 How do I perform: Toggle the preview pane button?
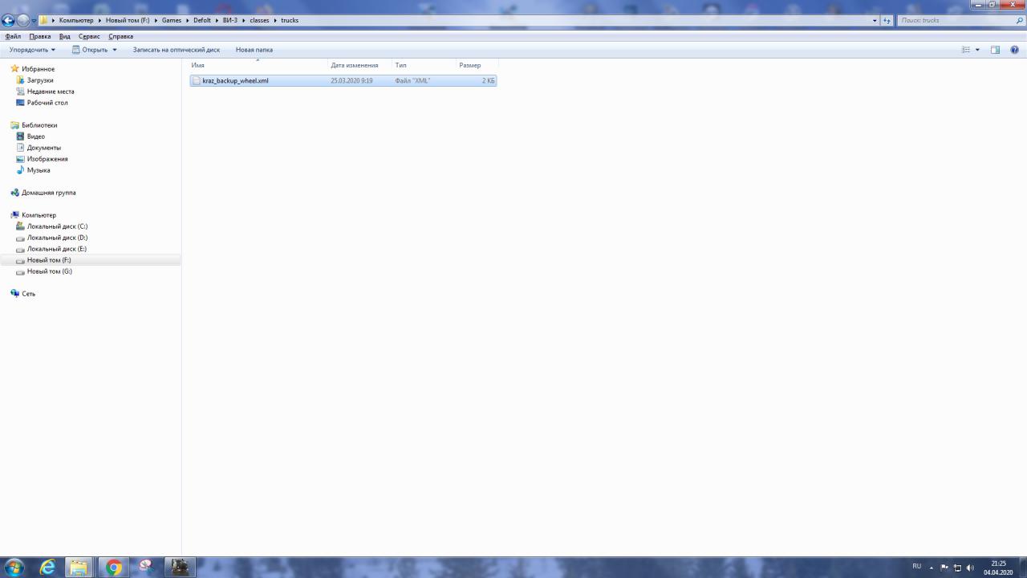[995, 50]
